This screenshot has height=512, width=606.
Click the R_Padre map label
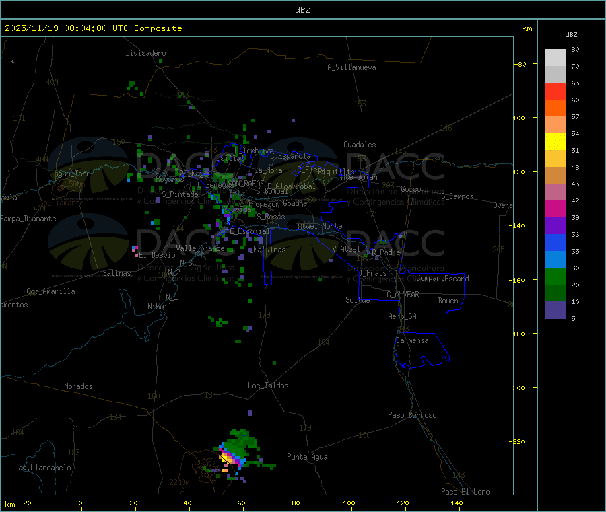(386, 252)
